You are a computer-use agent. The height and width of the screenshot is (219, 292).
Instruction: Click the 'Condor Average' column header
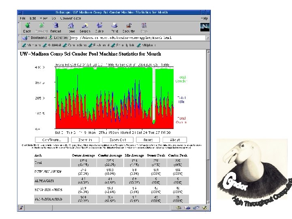click(110, 155)
